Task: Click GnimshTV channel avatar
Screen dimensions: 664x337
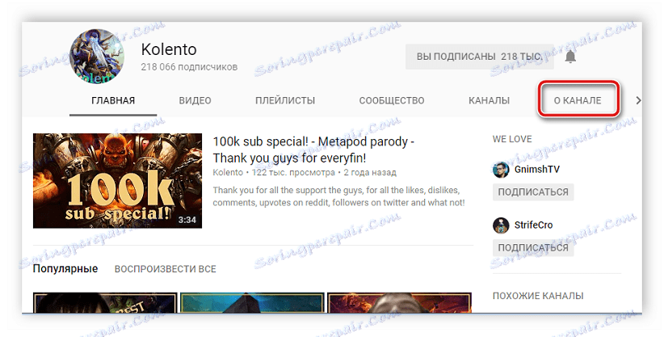Action: tap(501, 170)
